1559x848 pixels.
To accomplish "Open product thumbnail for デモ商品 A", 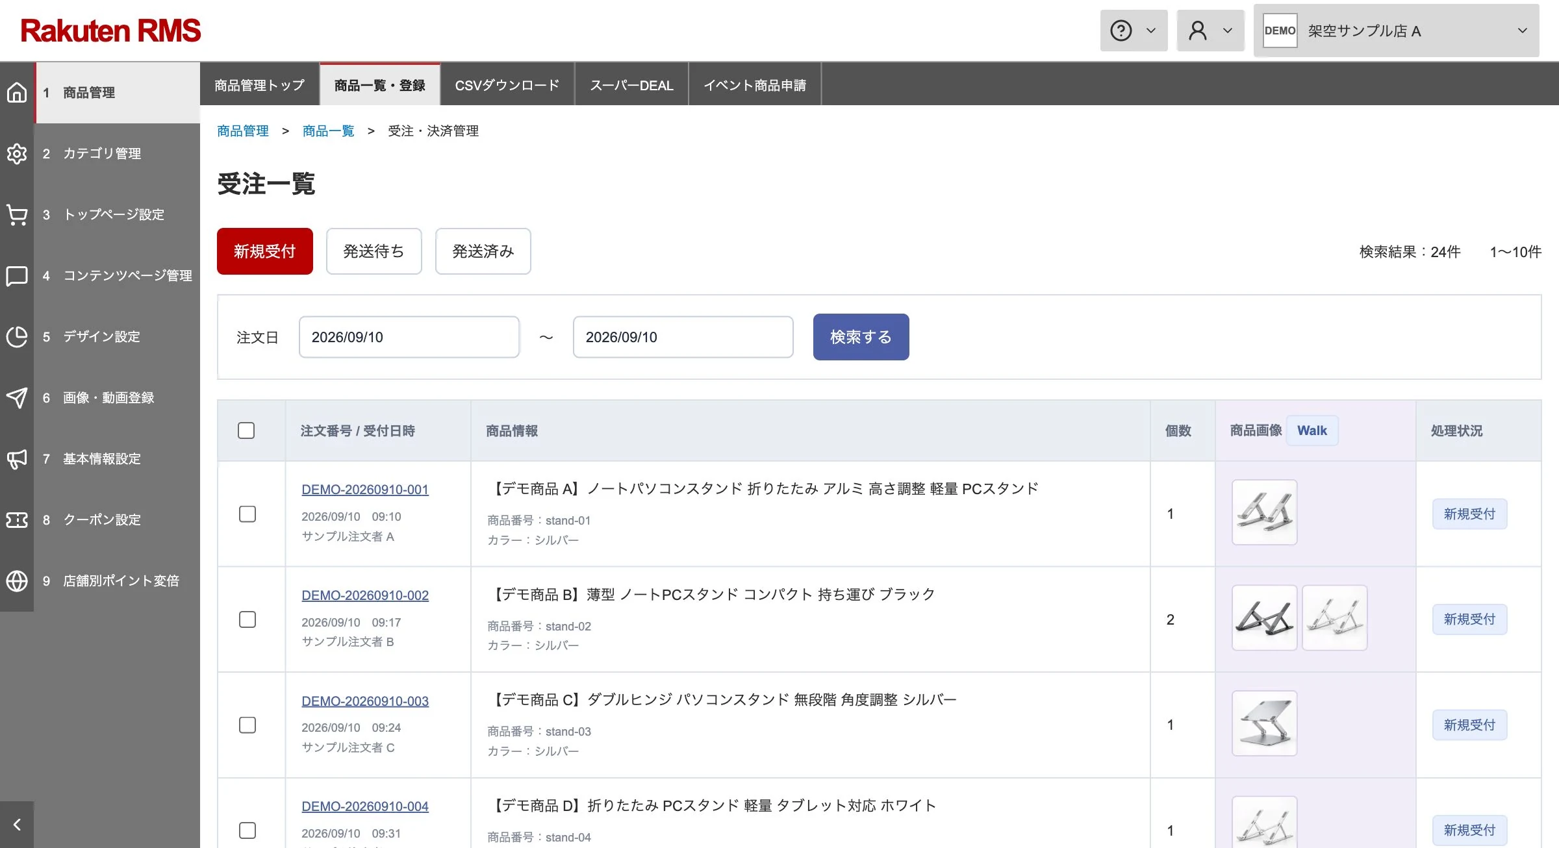I will [1264, 512].
